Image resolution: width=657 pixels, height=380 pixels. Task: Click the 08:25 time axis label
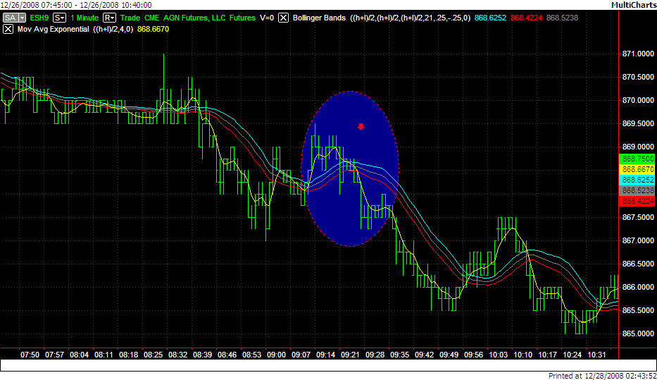pyautogui.click(x=153, y=355)
